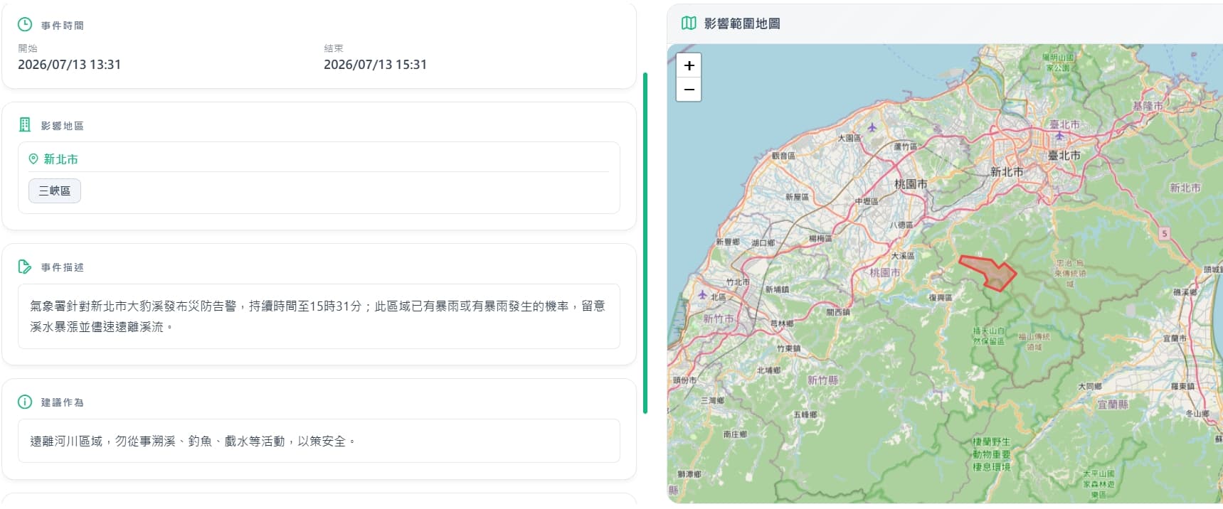Zoom out on the map
This screenshot has height=509, width=1223.
[x=689, y=90]
